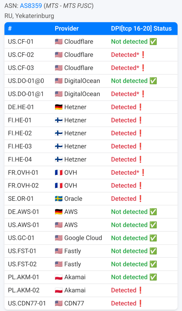Click the green checkmark in the US.CF-01 row
Image resolution: width=182 pixels, height=311 pixels.
153,42
